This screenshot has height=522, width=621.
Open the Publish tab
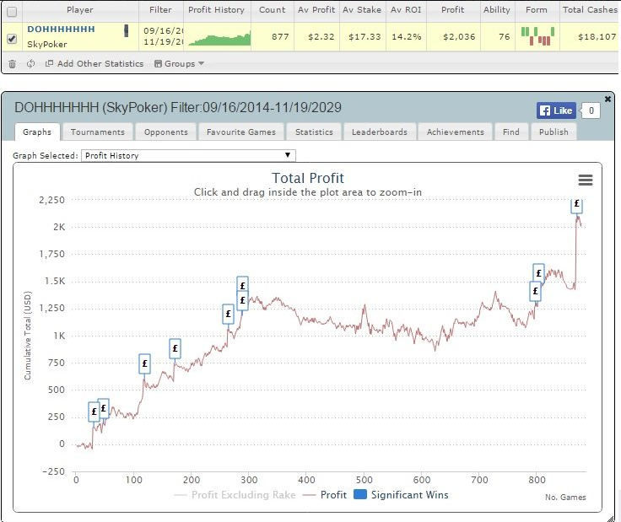pyautogui.click(x=553, y=132)
